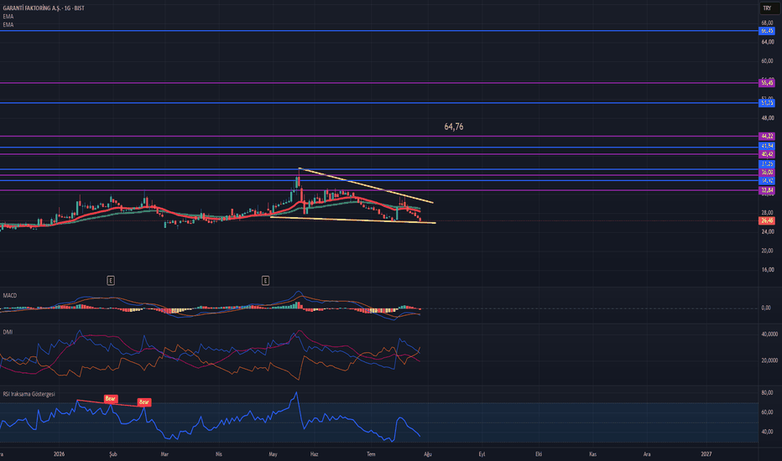Select the 55,45 purple price tag
This screenshot has width=782, height=461.
(767, 83)
